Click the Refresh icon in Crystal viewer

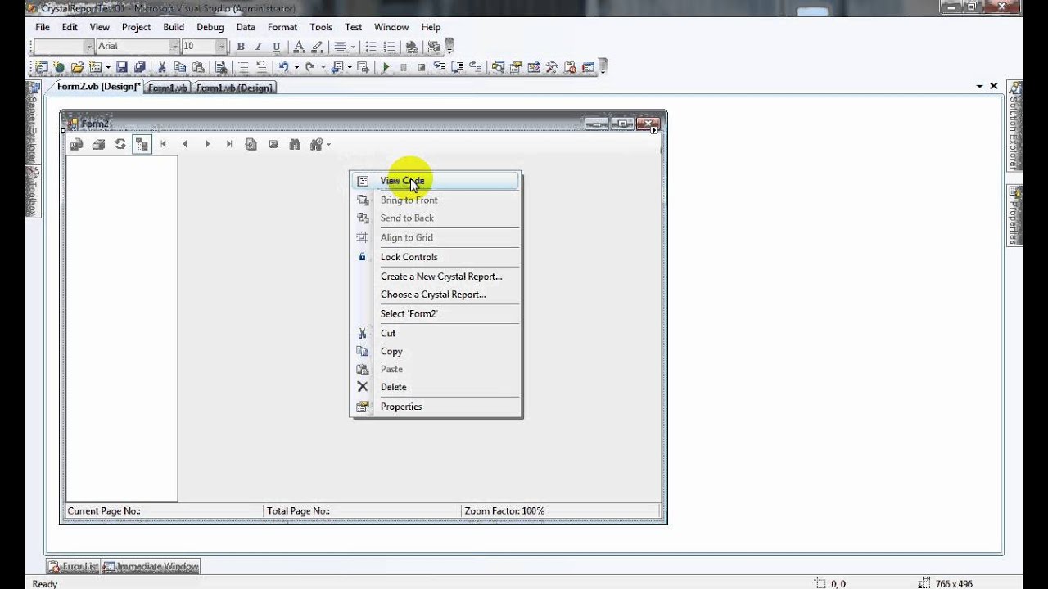(120, 144)
